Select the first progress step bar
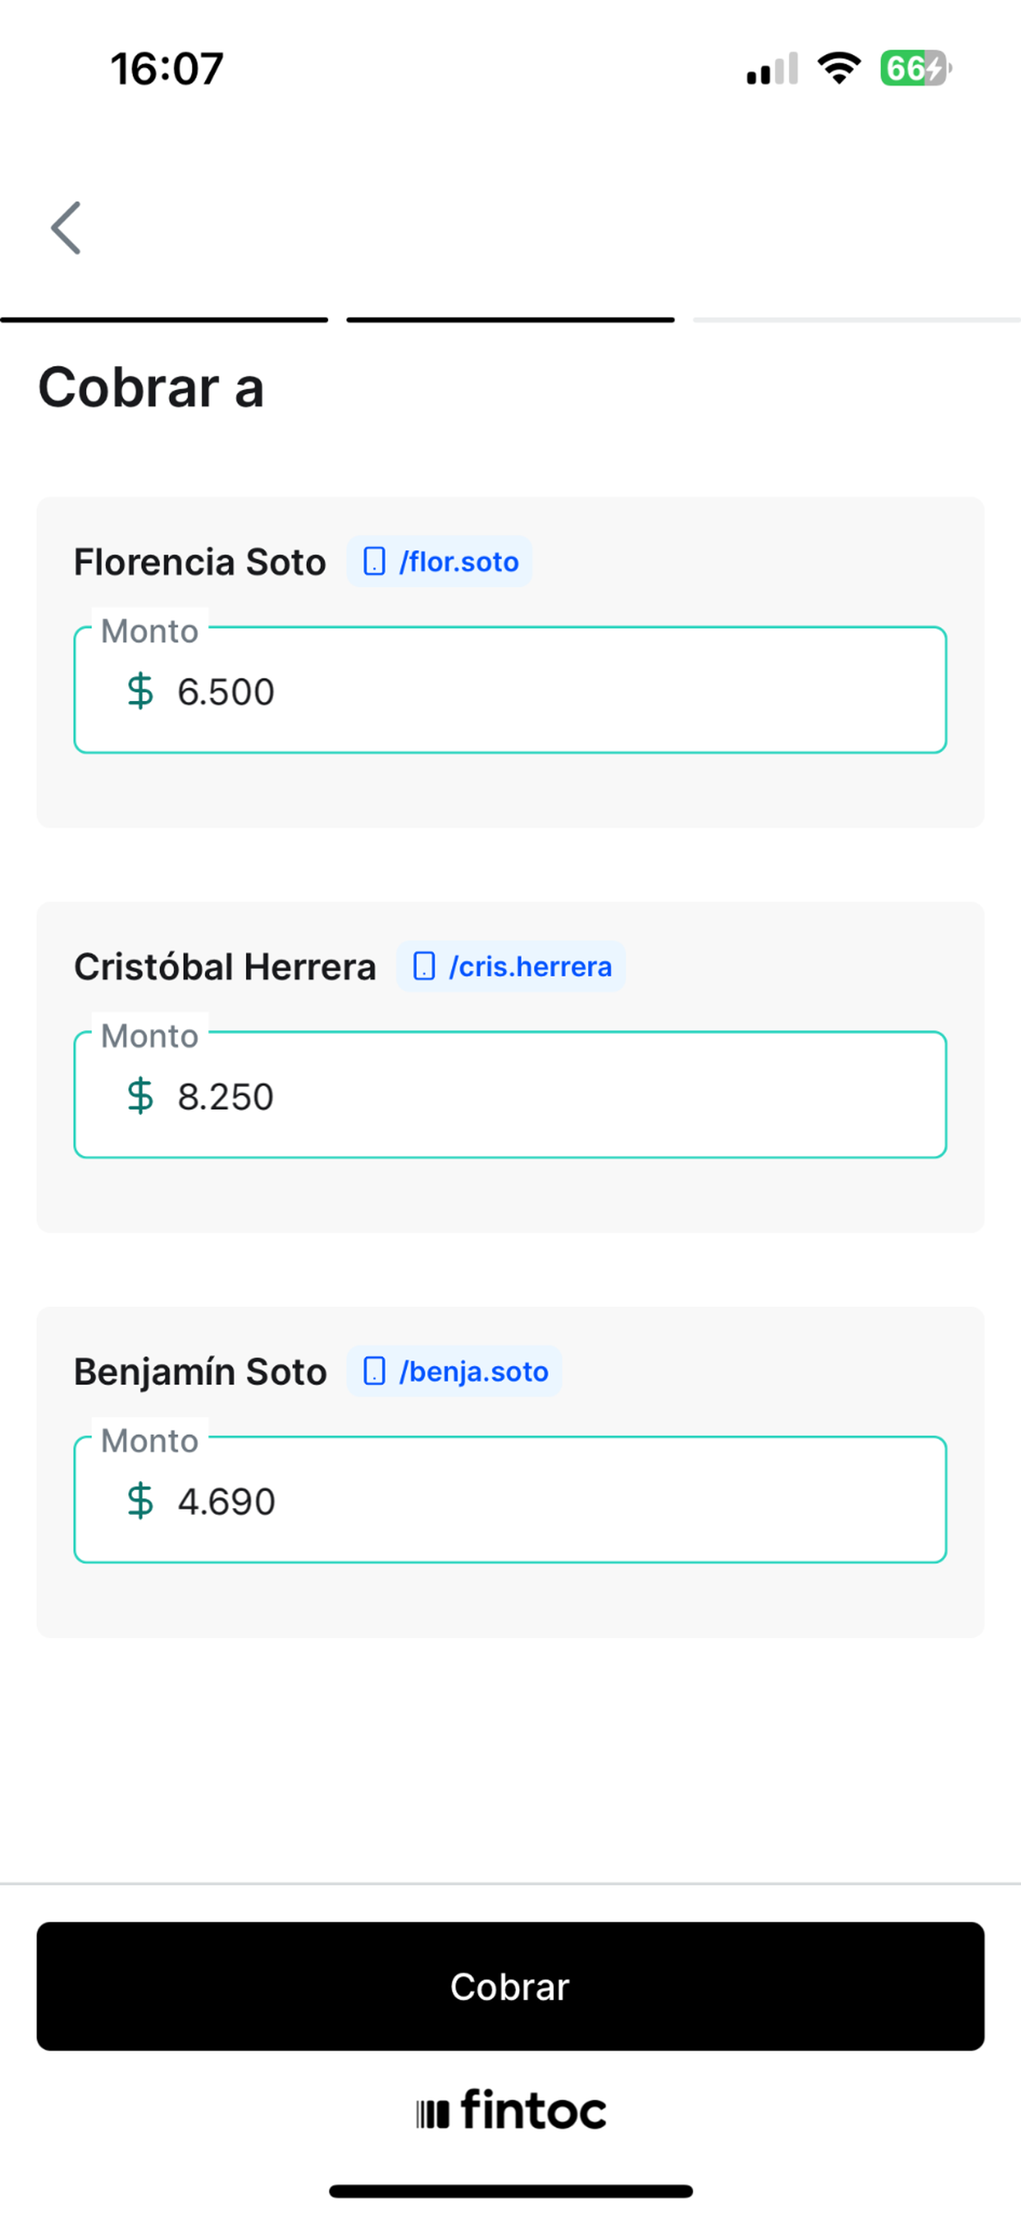1021x2219 pixels. tap(163, 320)
